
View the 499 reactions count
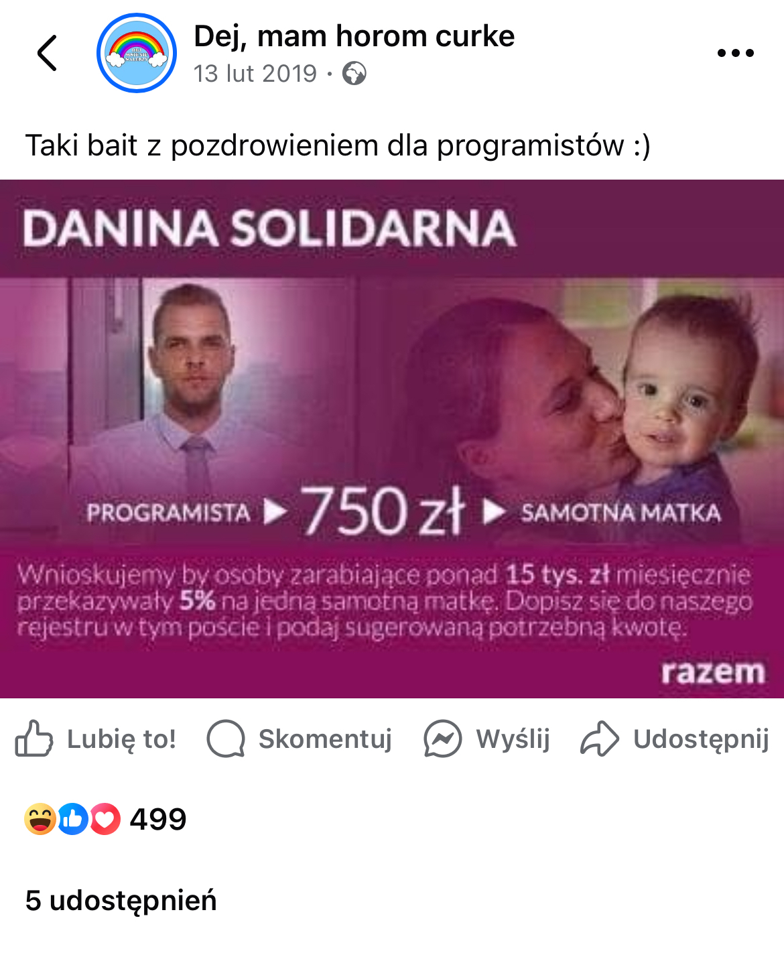[x=158, y=819]
